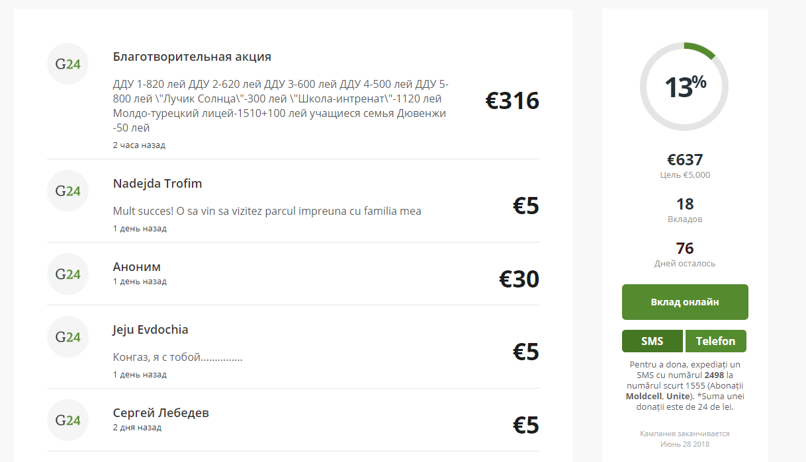This screenshot has width=806, height=462.
Task: Click the €316 donation amount
Action: [512, 101]
